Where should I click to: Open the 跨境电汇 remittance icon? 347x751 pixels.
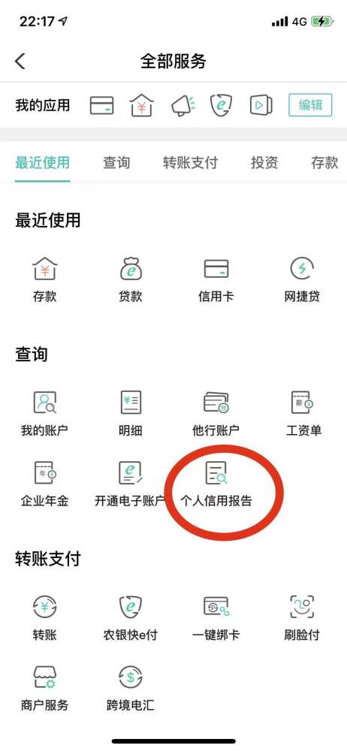131,677
